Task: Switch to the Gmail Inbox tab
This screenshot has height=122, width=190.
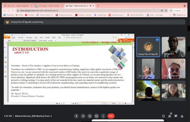Action: click(18, 6)
